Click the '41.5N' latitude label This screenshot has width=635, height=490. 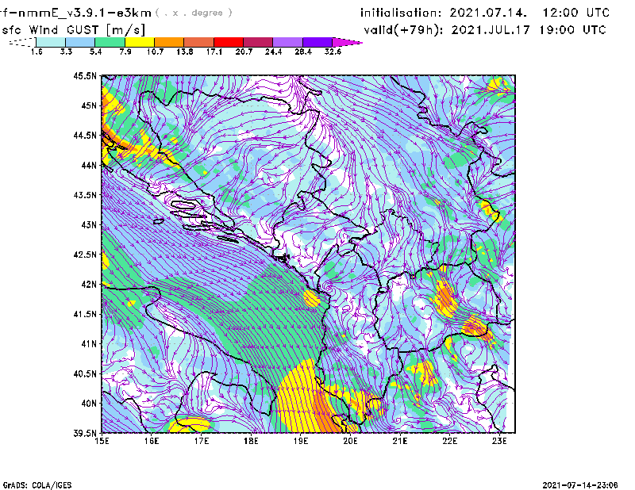point(85,314)
